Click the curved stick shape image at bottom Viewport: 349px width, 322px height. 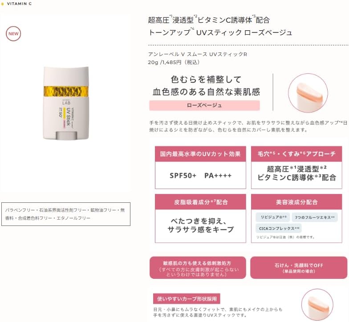317,305
